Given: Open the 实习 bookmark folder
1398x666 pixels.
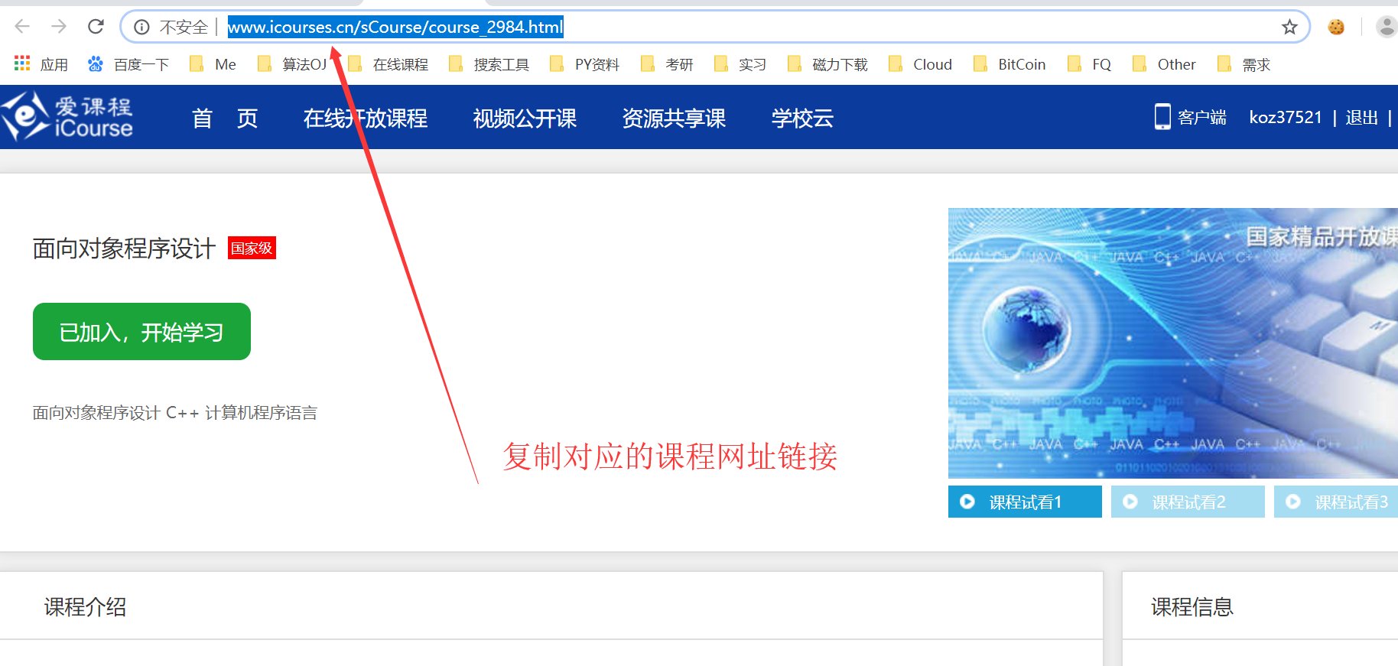Looking at the screenshot, I should 740,64.
